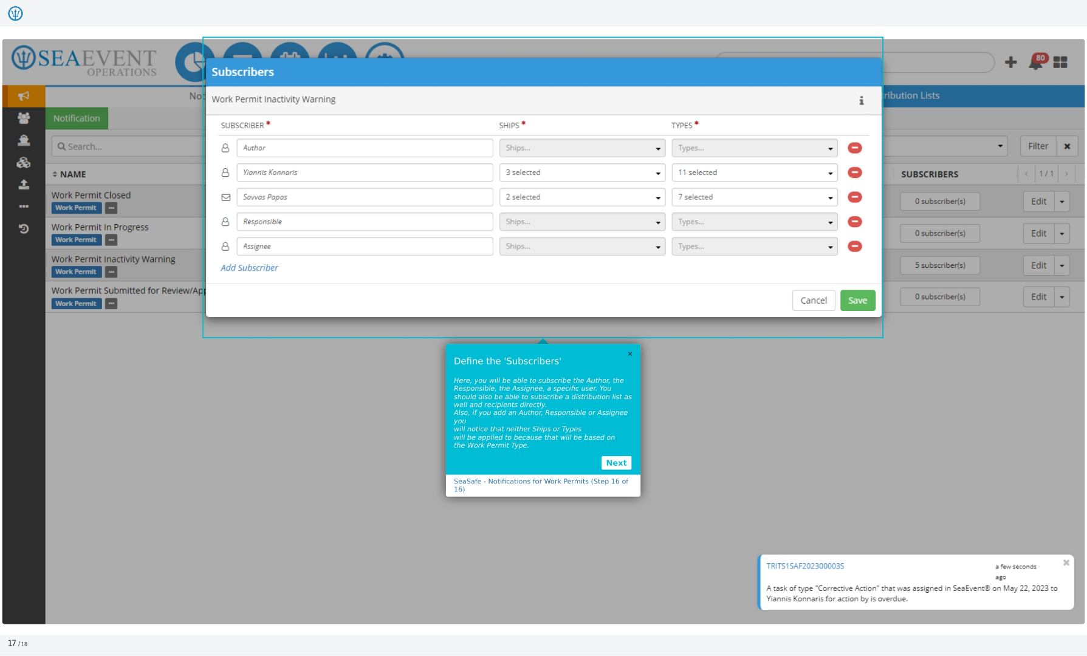Open the 5 subscriber(s) button
1087x656 pixels.
coord(940,265)
